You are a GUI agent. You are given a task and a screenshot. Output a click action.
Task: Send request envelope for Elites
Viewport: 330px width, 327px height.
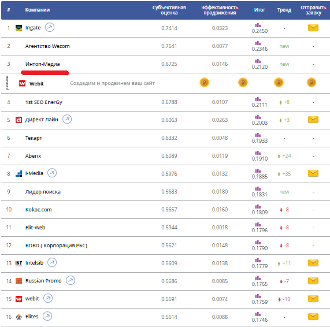point(313,317)
